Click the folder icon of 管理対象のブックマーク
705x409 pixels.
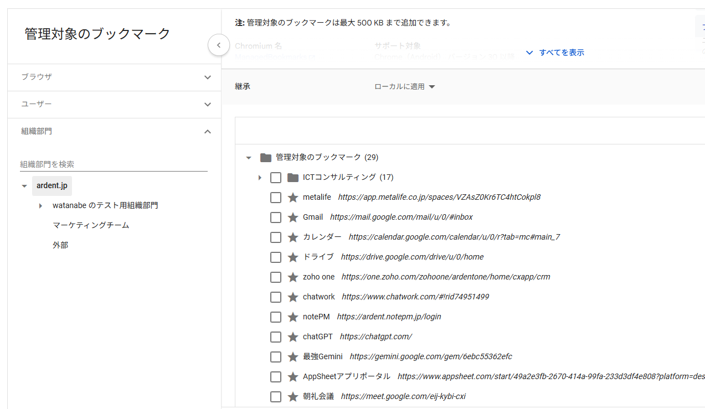265,157
